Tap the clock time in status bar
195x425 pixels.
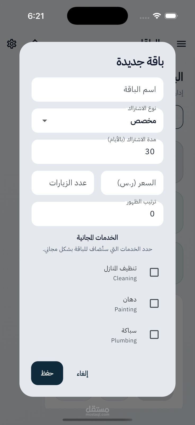(36, 16)
